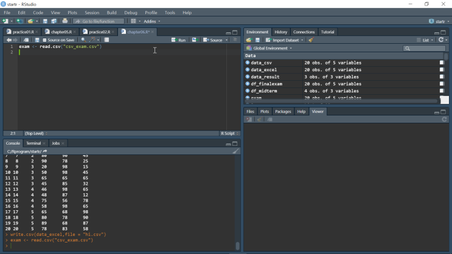The height and width of the screenshot is (254, 452).
Task: Switch to the practice01.R tab
Action: (x=23, y=32)
